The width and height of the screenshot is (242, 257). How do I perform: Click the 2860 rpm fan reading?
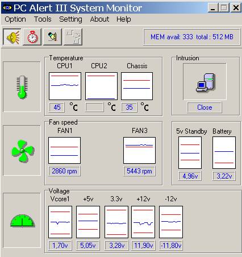tap(64, 171)
